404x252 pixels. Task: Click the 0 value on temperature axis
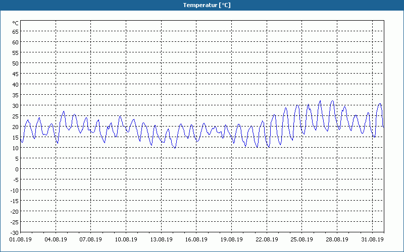pos(17,169)
